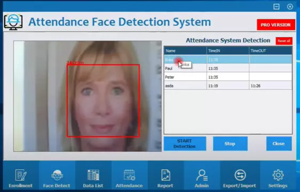Image resolution: width=300 pixels, height=192 pixels.
Task: Select the Paul row name cell
Action: tap(185, 68)
